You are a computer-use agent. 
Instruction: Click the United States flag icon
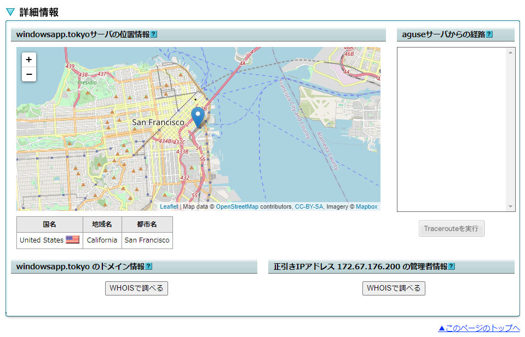coord(72,239)
